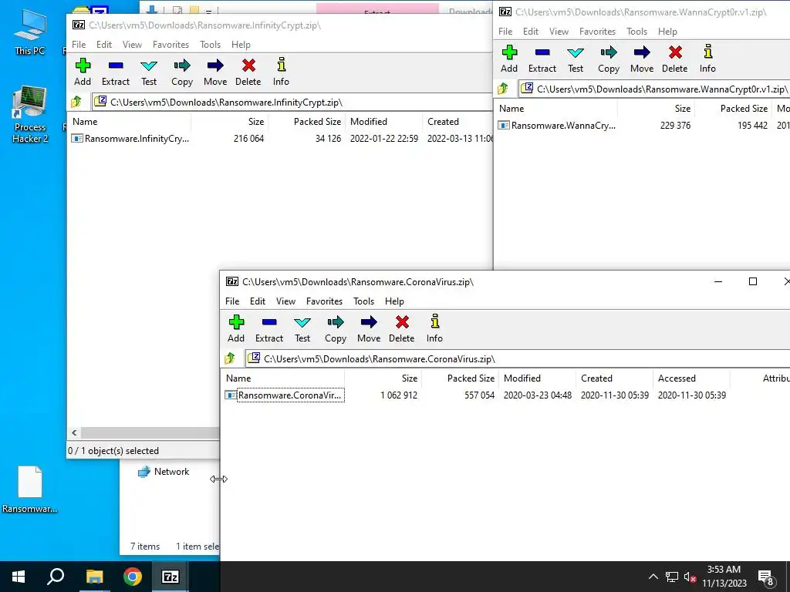
Task: Click the CoronaVirus.zip address path field
Action: point(518,358)
